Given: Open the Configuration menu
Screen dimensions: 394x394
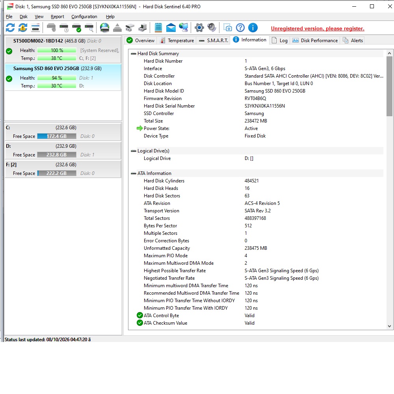Looking at the screenshot, I should coord(84,17).
